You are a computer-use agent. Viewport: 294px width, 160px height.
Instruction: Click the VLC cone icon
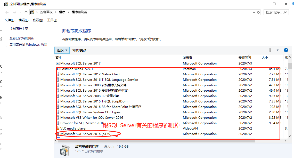coord(58,129)
